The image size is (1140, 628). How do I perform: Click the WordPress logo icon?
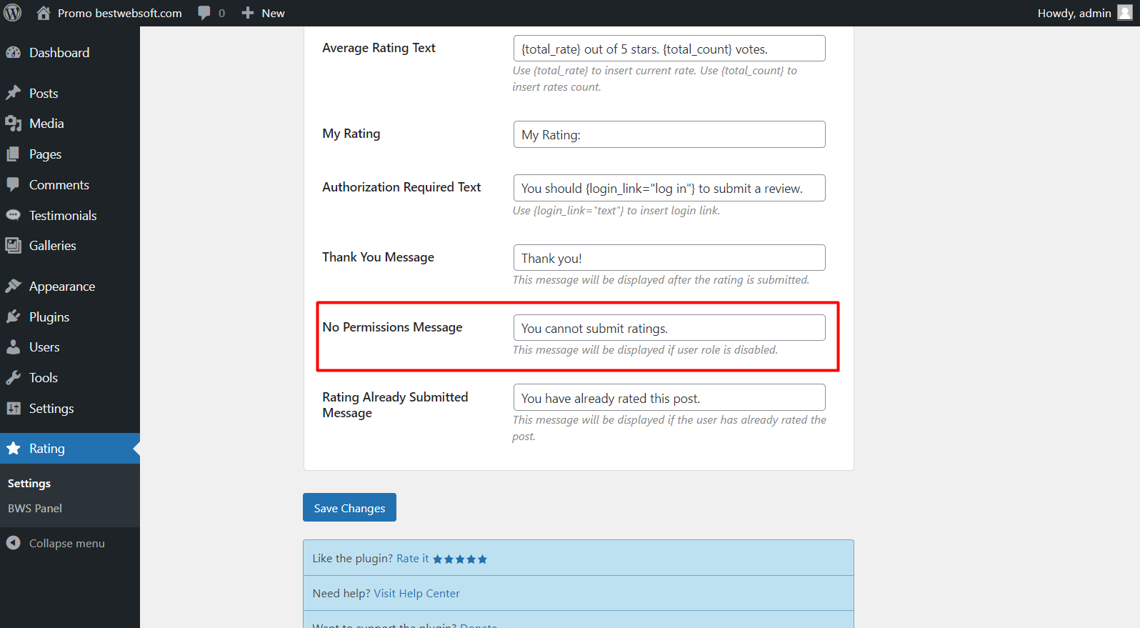click(x=13, y=13)
